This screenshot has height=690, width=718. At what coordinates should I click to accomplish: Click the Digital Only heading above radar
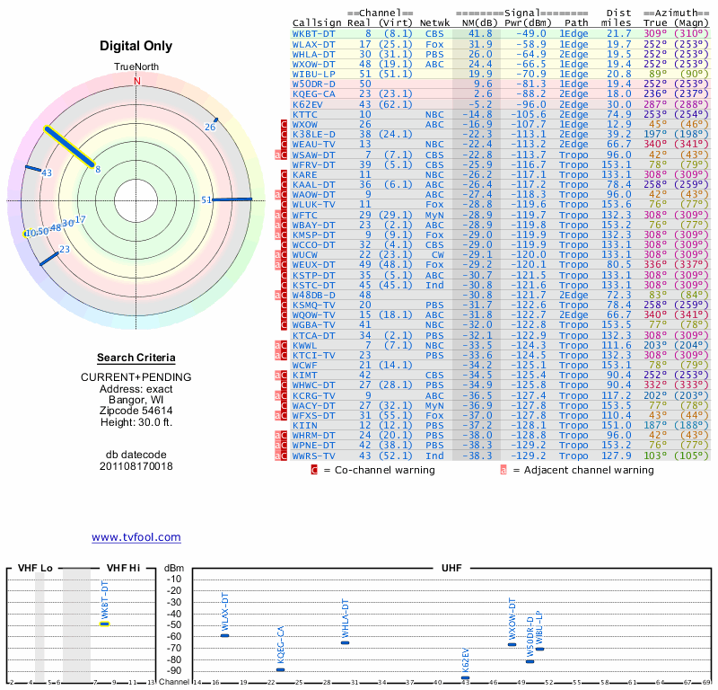pos(136,47)
